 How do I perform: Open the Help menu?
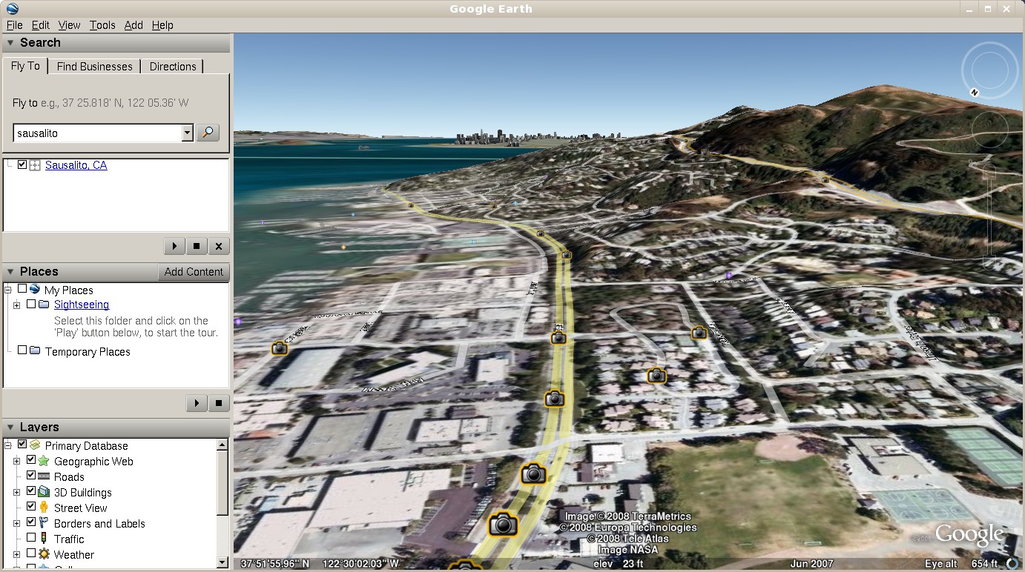point(162,25)
